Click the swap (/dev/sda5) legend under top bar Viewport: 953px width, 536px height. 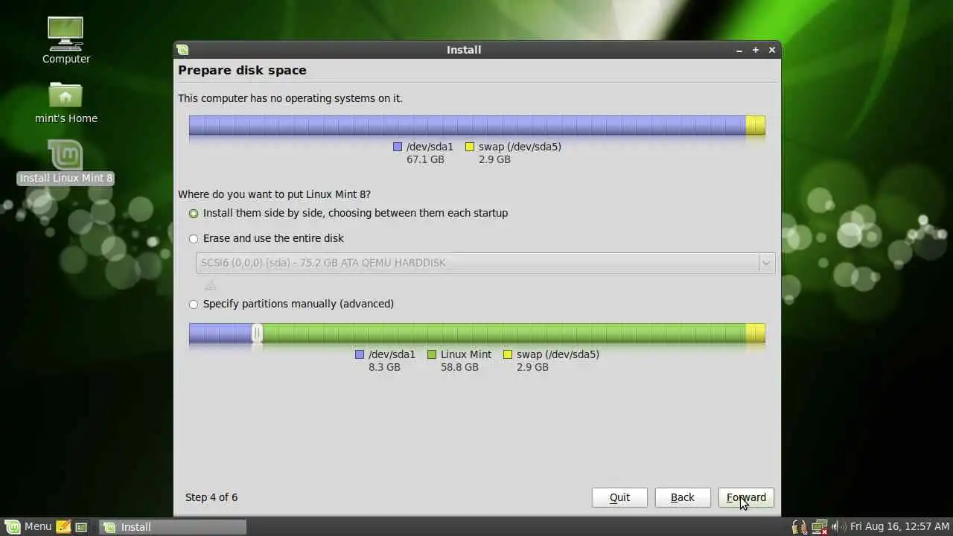[x=514, y=153]
